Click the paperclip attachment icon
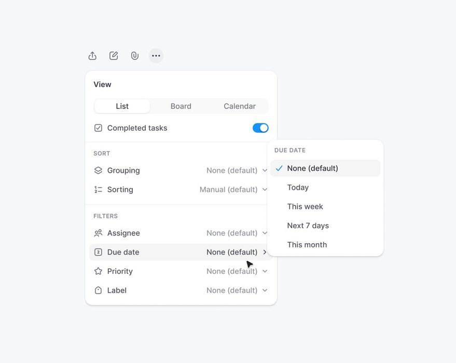Image resolution: width=456 pixels, height=363 pixels. tap(135, 55)
